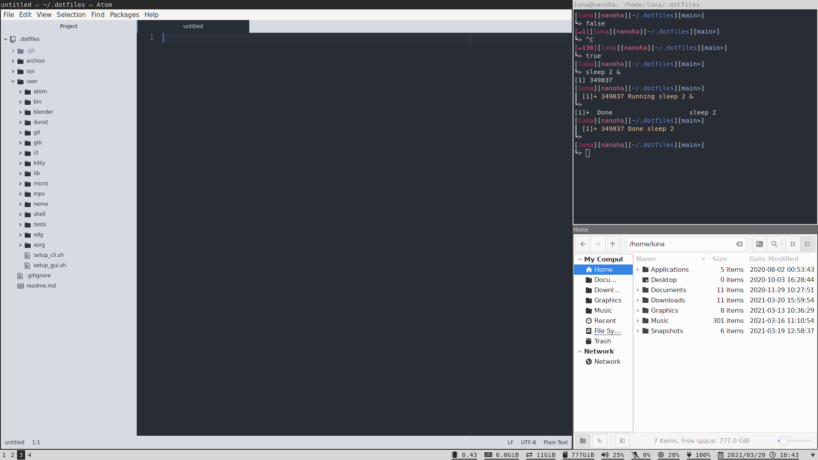Select the untitled editor tab

193,26
